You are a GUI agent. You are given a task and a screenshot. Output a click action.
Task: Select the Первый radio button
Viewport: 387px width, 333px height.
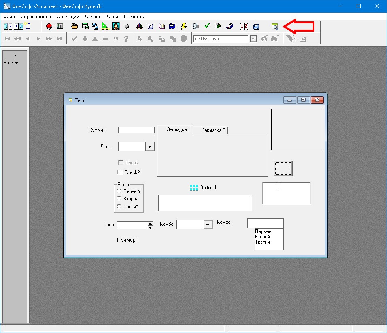pos(119,191)
